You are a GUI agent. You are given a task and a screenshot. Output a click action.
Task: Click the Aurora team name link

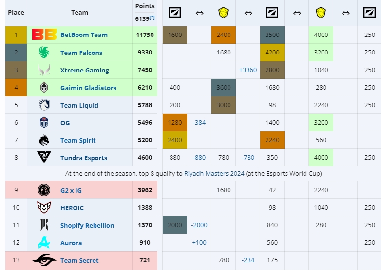pos(71,243)
